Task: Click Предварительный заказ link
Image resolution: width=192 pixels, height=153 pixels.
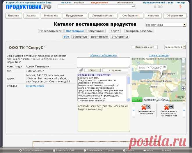Action: click(x=158, y=2)
